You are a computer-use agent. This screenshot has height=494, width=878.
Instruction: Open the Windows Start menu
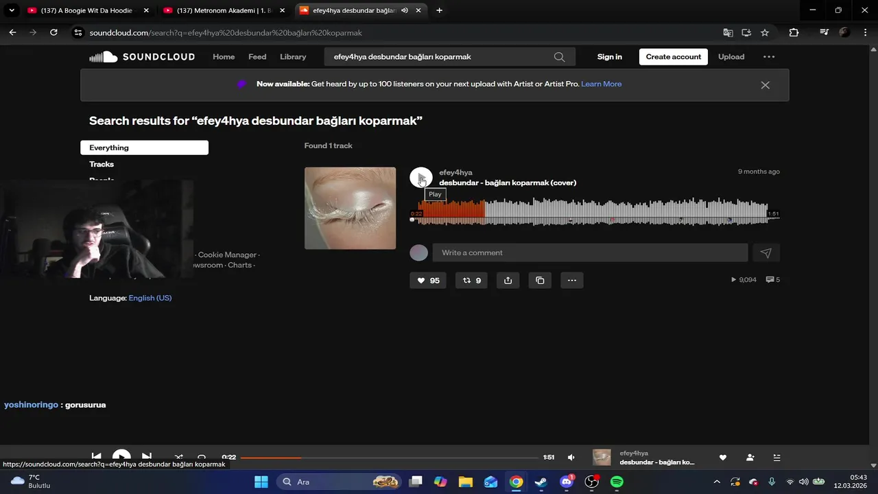tap(261, 482)
